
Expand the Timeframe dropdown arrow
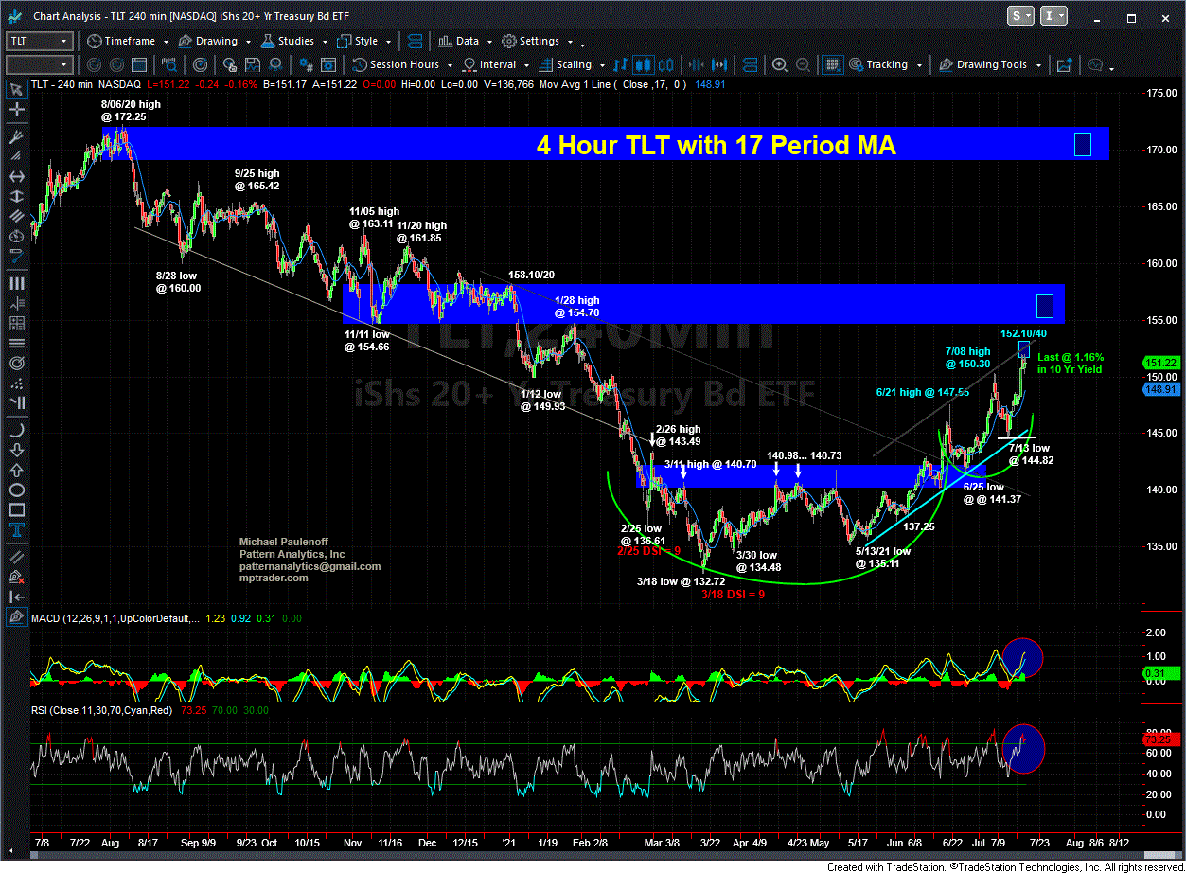[168, 42]
